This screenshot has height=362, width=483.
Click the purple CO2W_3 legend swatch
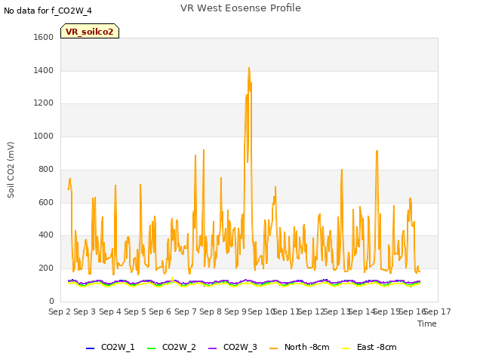tap(213, 348)
